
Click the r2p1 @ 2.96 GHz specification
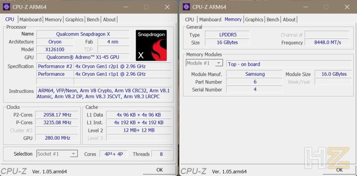(122, 66)
